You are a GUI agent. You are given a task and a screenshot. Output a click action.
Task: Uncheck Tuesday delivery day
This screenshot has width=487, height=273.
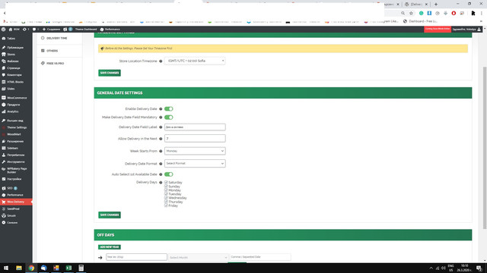tap(166, 194)
